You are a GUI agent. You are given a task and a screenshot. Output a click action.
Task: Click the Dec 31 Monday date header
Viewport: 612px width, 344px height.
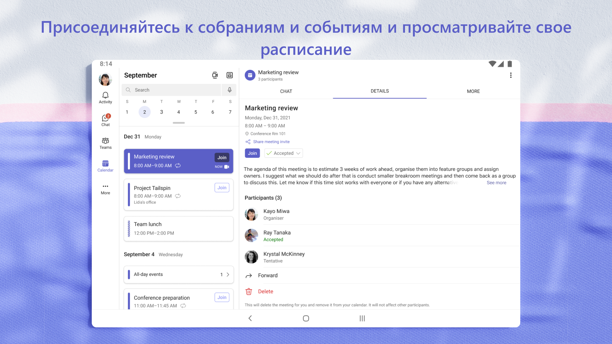click(x=142, y=137)
